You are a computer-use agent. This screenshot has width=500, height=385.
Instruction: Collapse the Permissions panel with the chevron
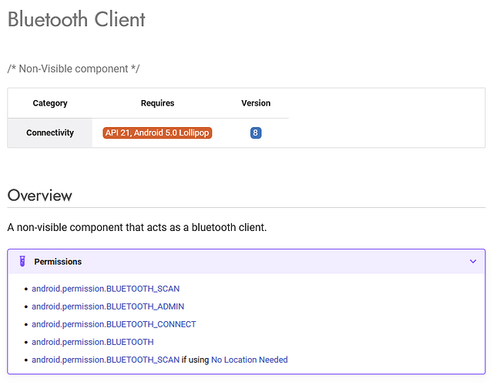pyautogui.click(x=473, y=262)
